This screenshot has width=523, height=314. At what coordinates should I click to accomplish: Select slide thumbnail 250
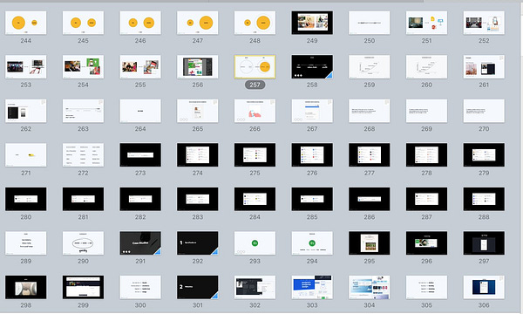tap(370, 23)
